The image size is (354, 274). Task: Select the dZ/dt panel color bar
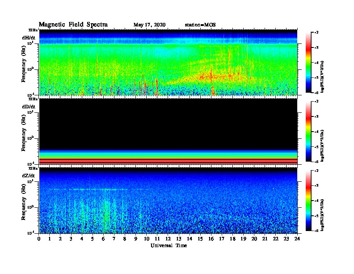[308, 201]
